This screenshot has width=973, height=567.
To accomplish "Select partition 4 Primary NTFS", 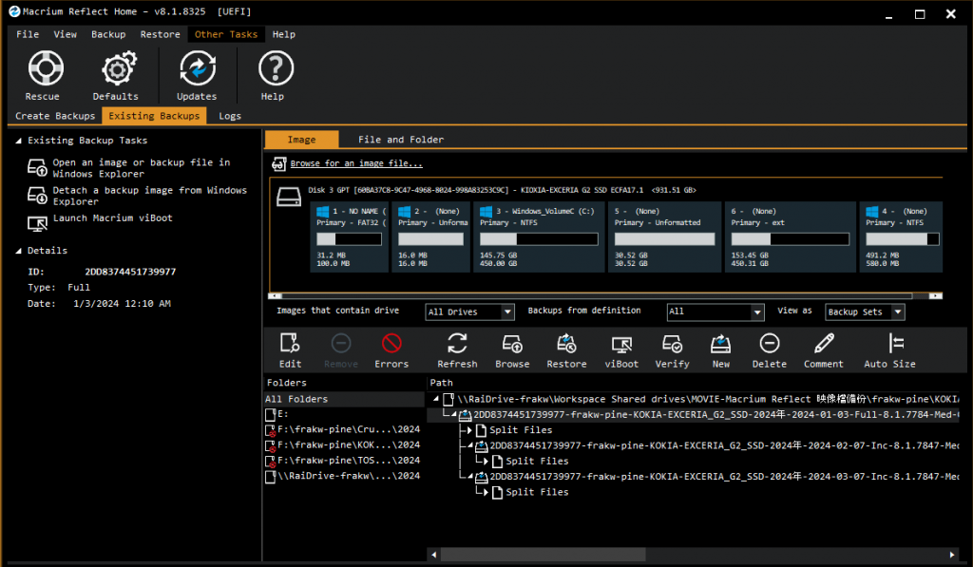I will (x=901, y=237).
